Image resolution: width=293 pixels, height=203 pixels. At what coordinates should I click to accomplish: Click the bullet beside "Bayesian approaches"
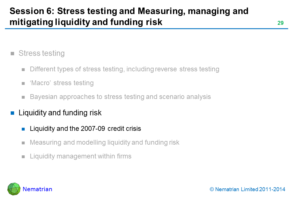(x=24, y=97)
